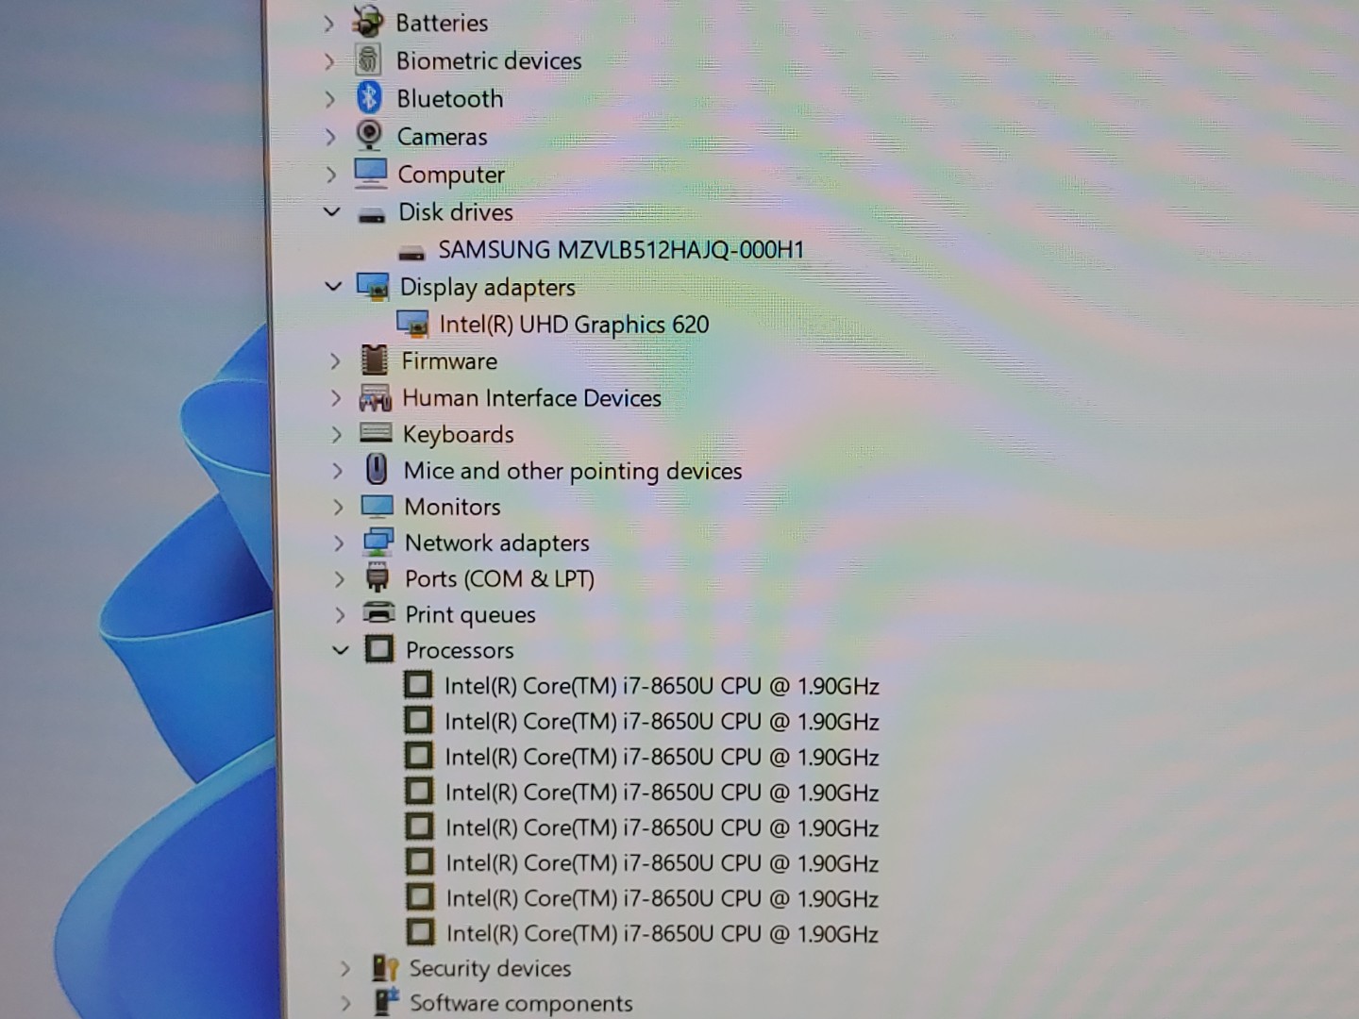This screenshot has height=1019, width=1359.
Task: Click the Human Interface Devices icon
Action: 375,397
